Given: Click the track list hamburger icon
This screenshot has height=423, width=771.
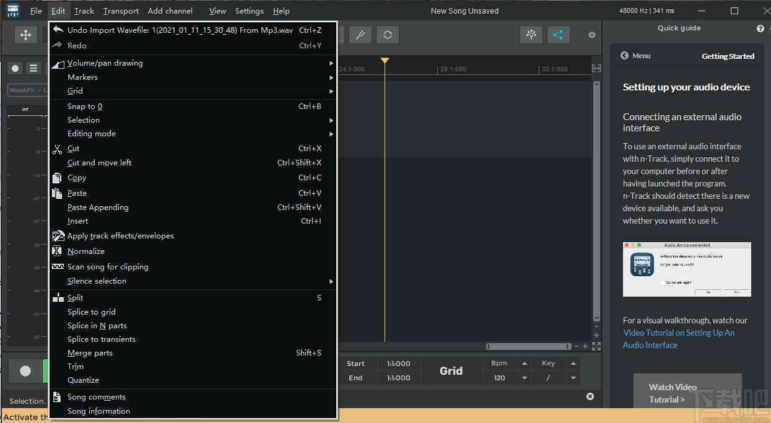Looking at the screenshot, I should point(33,68).
